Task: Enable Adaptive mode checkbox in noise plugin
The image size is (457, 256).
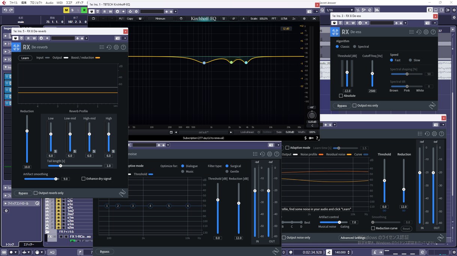Action: pos(287,148)
